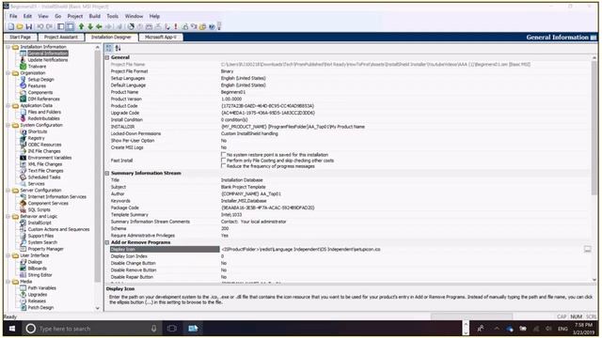The height and width of the screenshot is (338, 602).
Task: Collapse the General property section
Action: (107, 57)
